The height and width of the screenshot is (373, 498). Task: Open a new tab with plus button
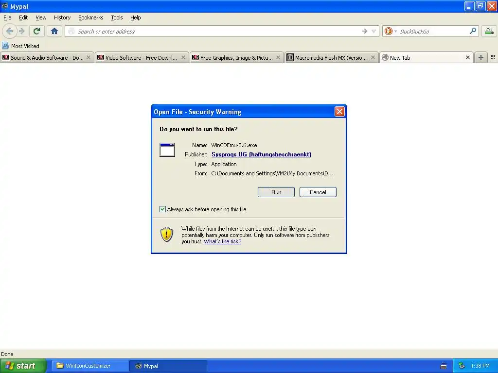tap(481, 57)
